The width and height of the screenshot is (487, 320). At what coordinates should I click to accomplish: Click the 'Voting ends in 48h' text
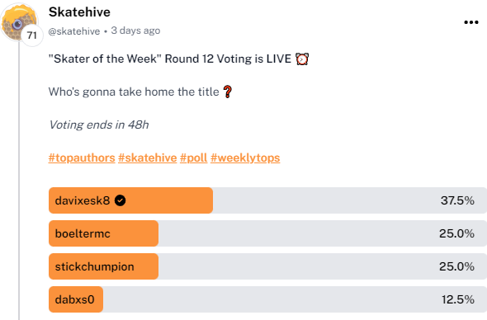click(x=99, y=125)
